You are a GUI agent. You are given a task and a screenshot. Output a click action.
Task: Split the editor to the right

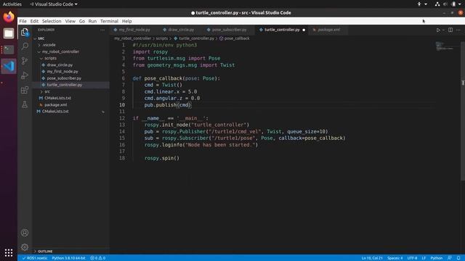tap(450, 30)
